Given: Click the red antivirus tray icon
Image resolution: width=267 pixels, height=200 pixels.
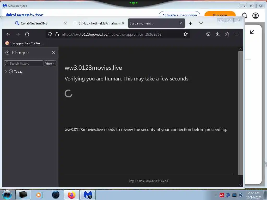Looking at the screenshot, I should pos(222,195).
